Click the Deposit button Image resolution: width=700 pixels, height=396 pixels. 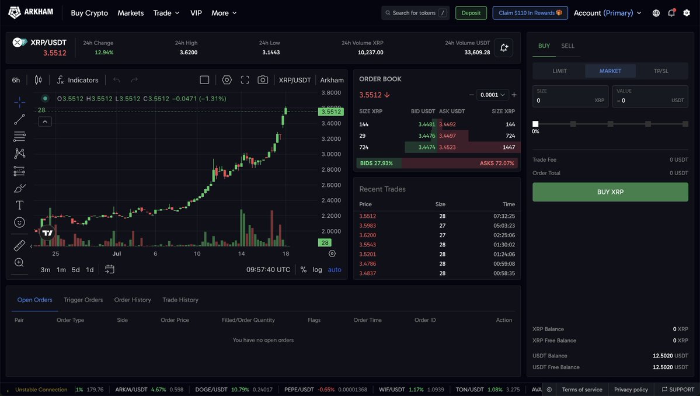(x=471, y=13)
